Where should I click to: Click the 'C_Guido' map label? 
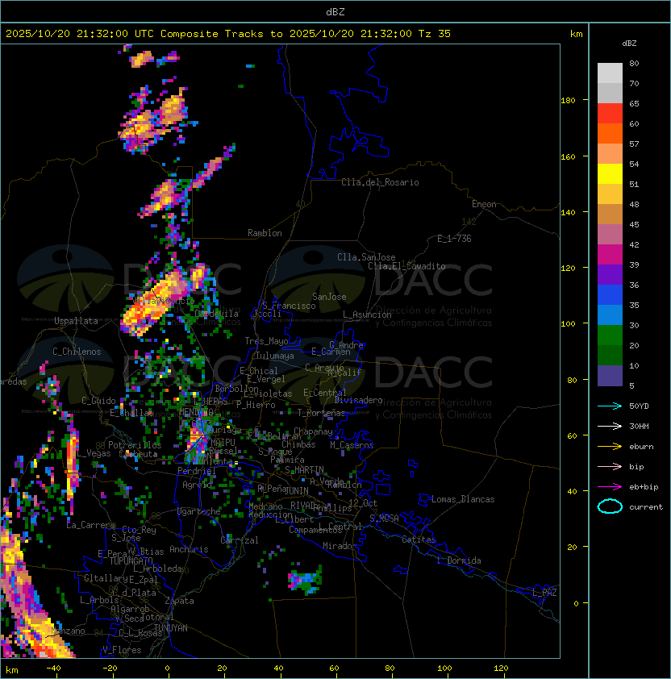[x=98, y=401]
